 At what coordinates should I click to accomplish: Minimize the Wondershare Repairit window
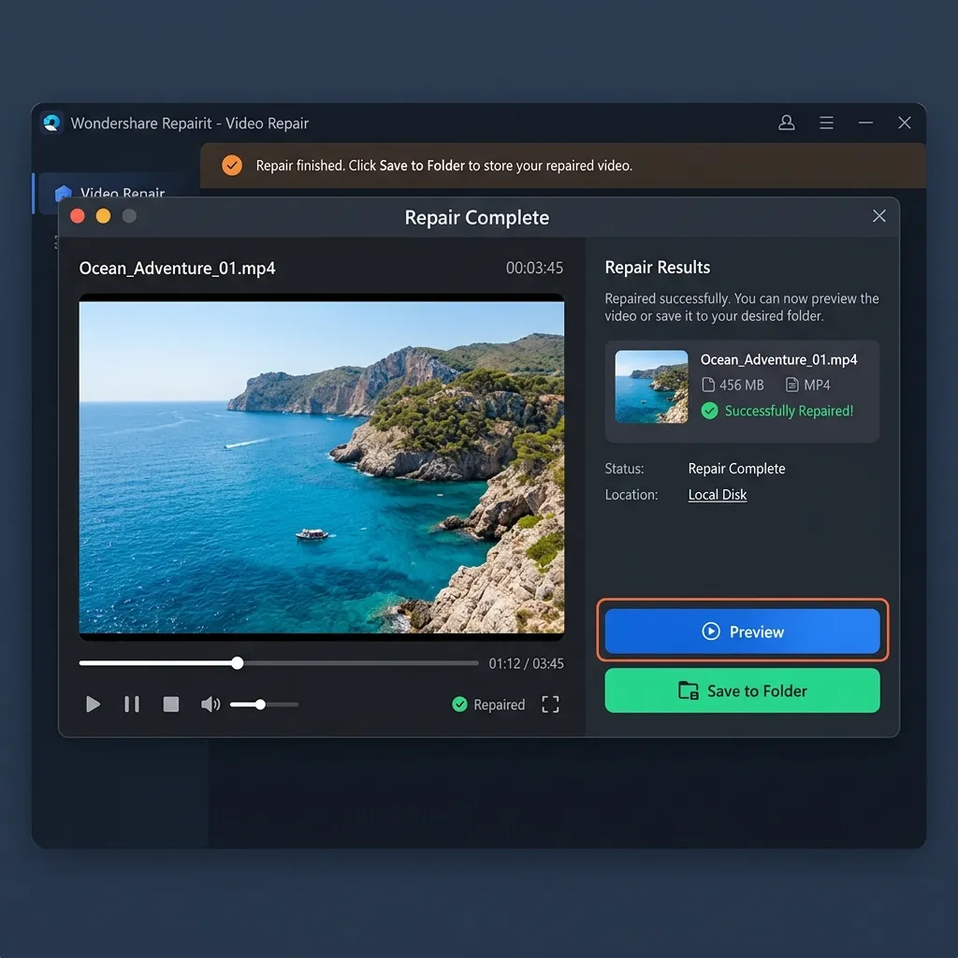tap(865, 123)
